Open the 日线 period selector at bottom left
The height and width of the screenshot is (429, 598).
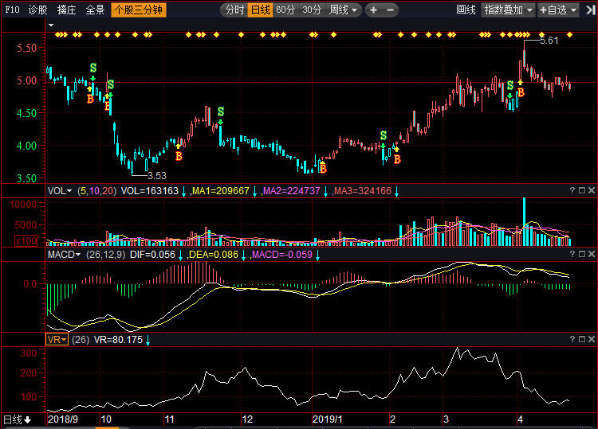(18, 419)
